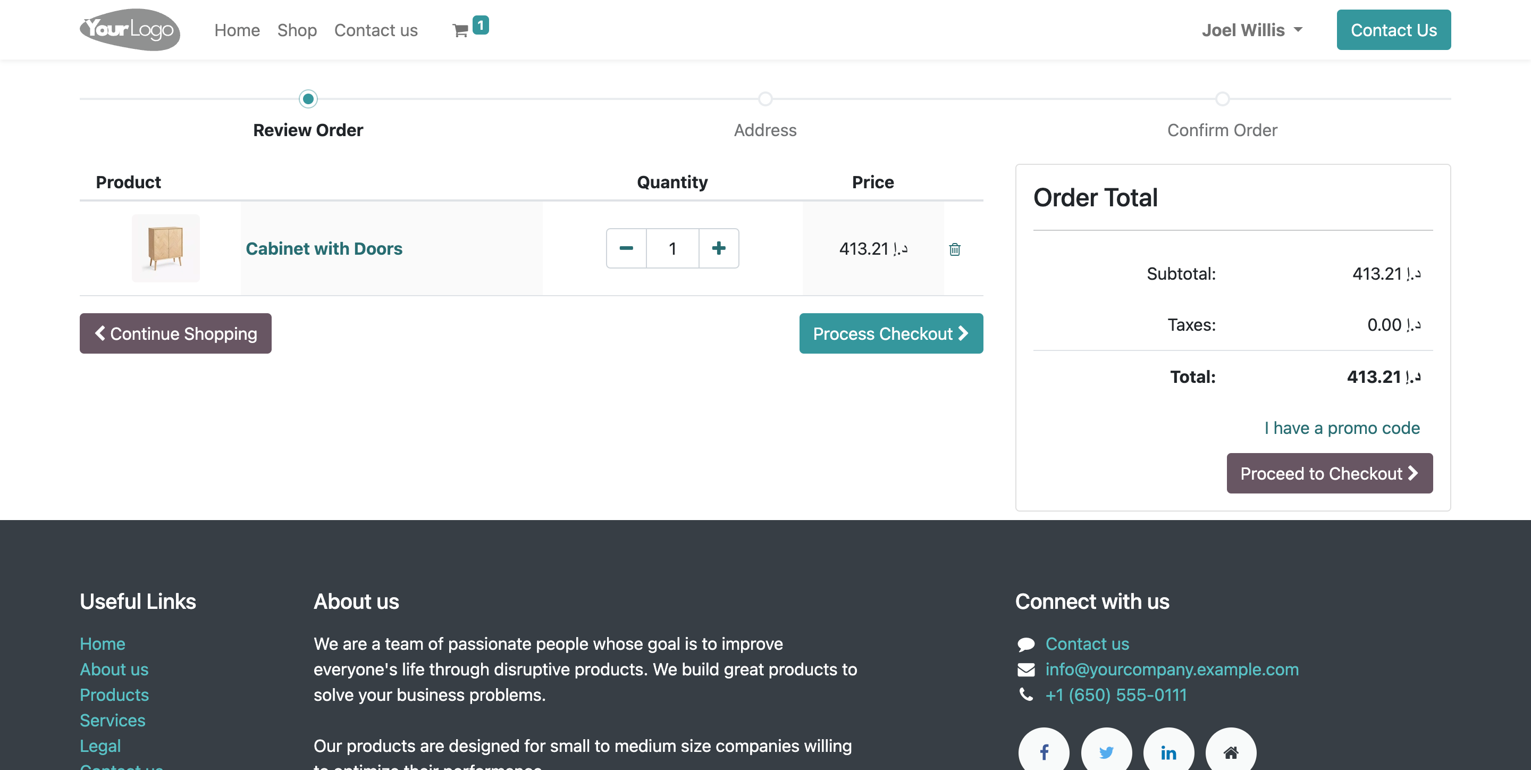Image resolution: width=1531 pixels, height=770 pixels.
Task: Open the Cabinet with Doors product thumbnail
Action: 166,248
